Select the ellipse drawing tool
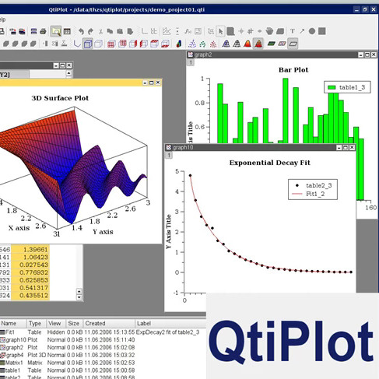Image resolution: width=379 pixels, height=379 pixels. coord(312,31)
